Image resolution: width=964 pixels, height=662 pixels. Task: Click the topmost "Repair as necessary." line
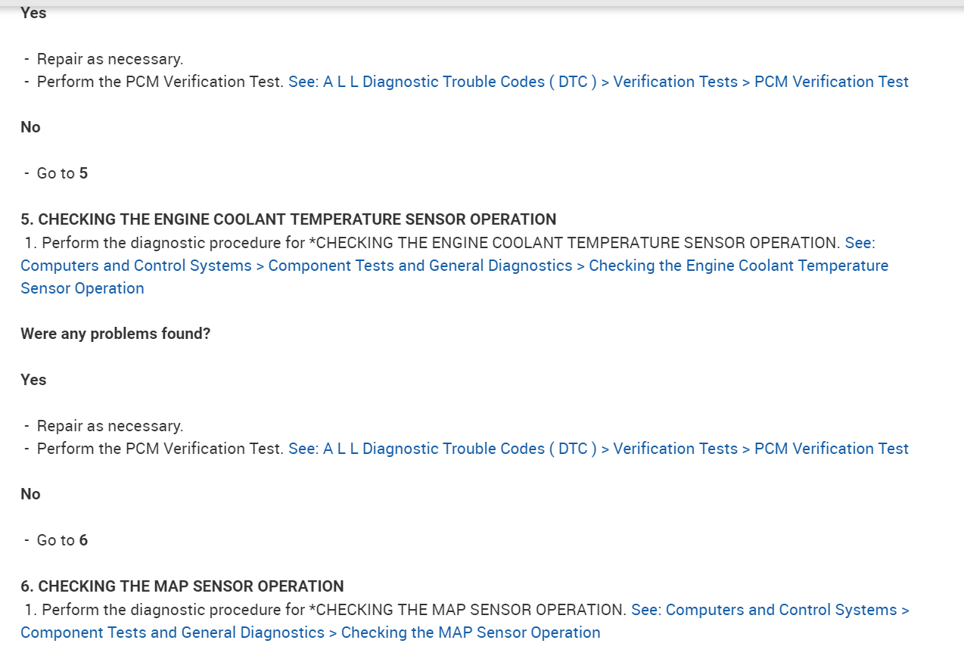110,59
